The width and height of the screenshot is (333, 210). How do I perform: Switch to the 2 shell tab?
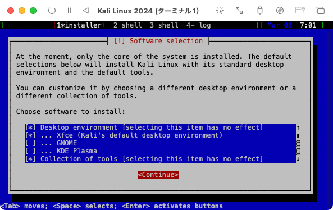click(127, 25)
